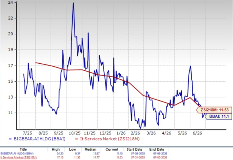This screenshot has width=233, height=160.
Task: Click the 12/25 x-axis label
Action: (x=105, y=133)
